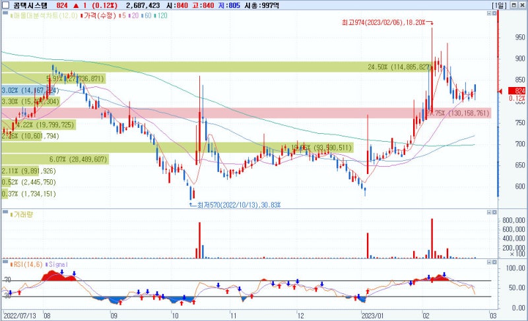Close the price chart pane
The image size is (528, 321).
click(494, 13)
